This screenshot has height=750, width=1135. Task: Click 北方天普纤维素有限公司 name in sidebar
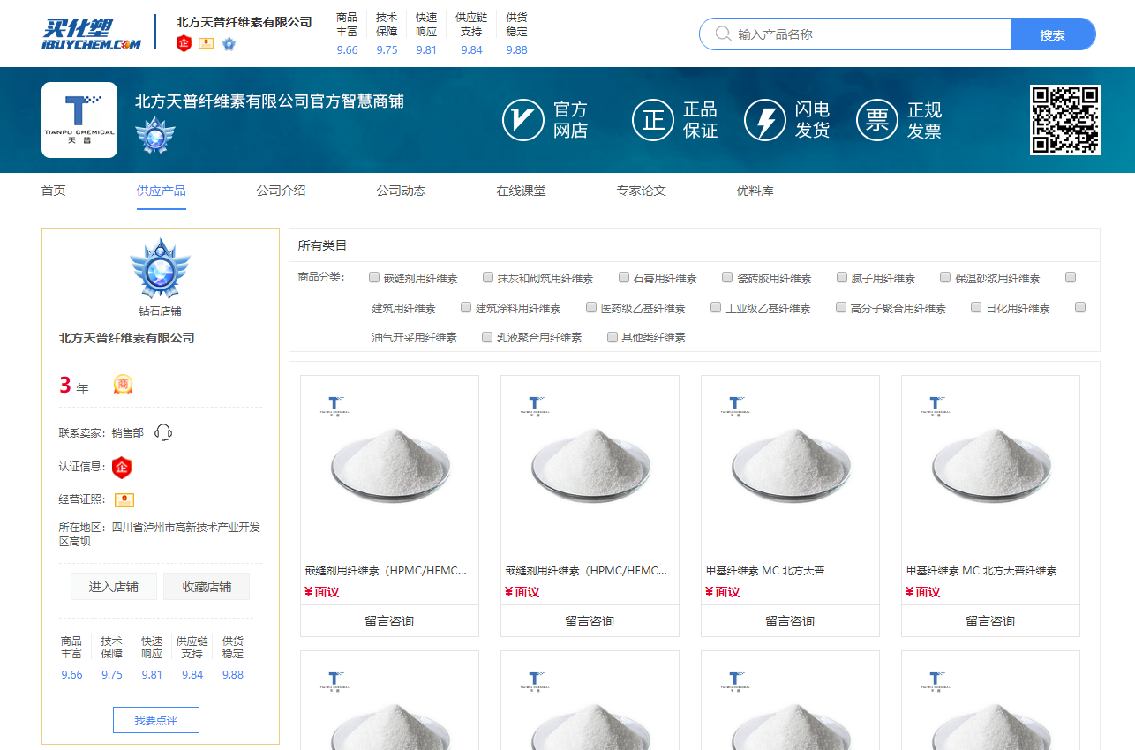pos(127,338)
